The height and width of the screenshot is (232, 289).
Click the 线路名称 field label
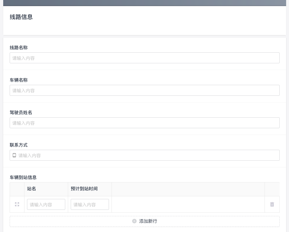[x=19, y=48]
